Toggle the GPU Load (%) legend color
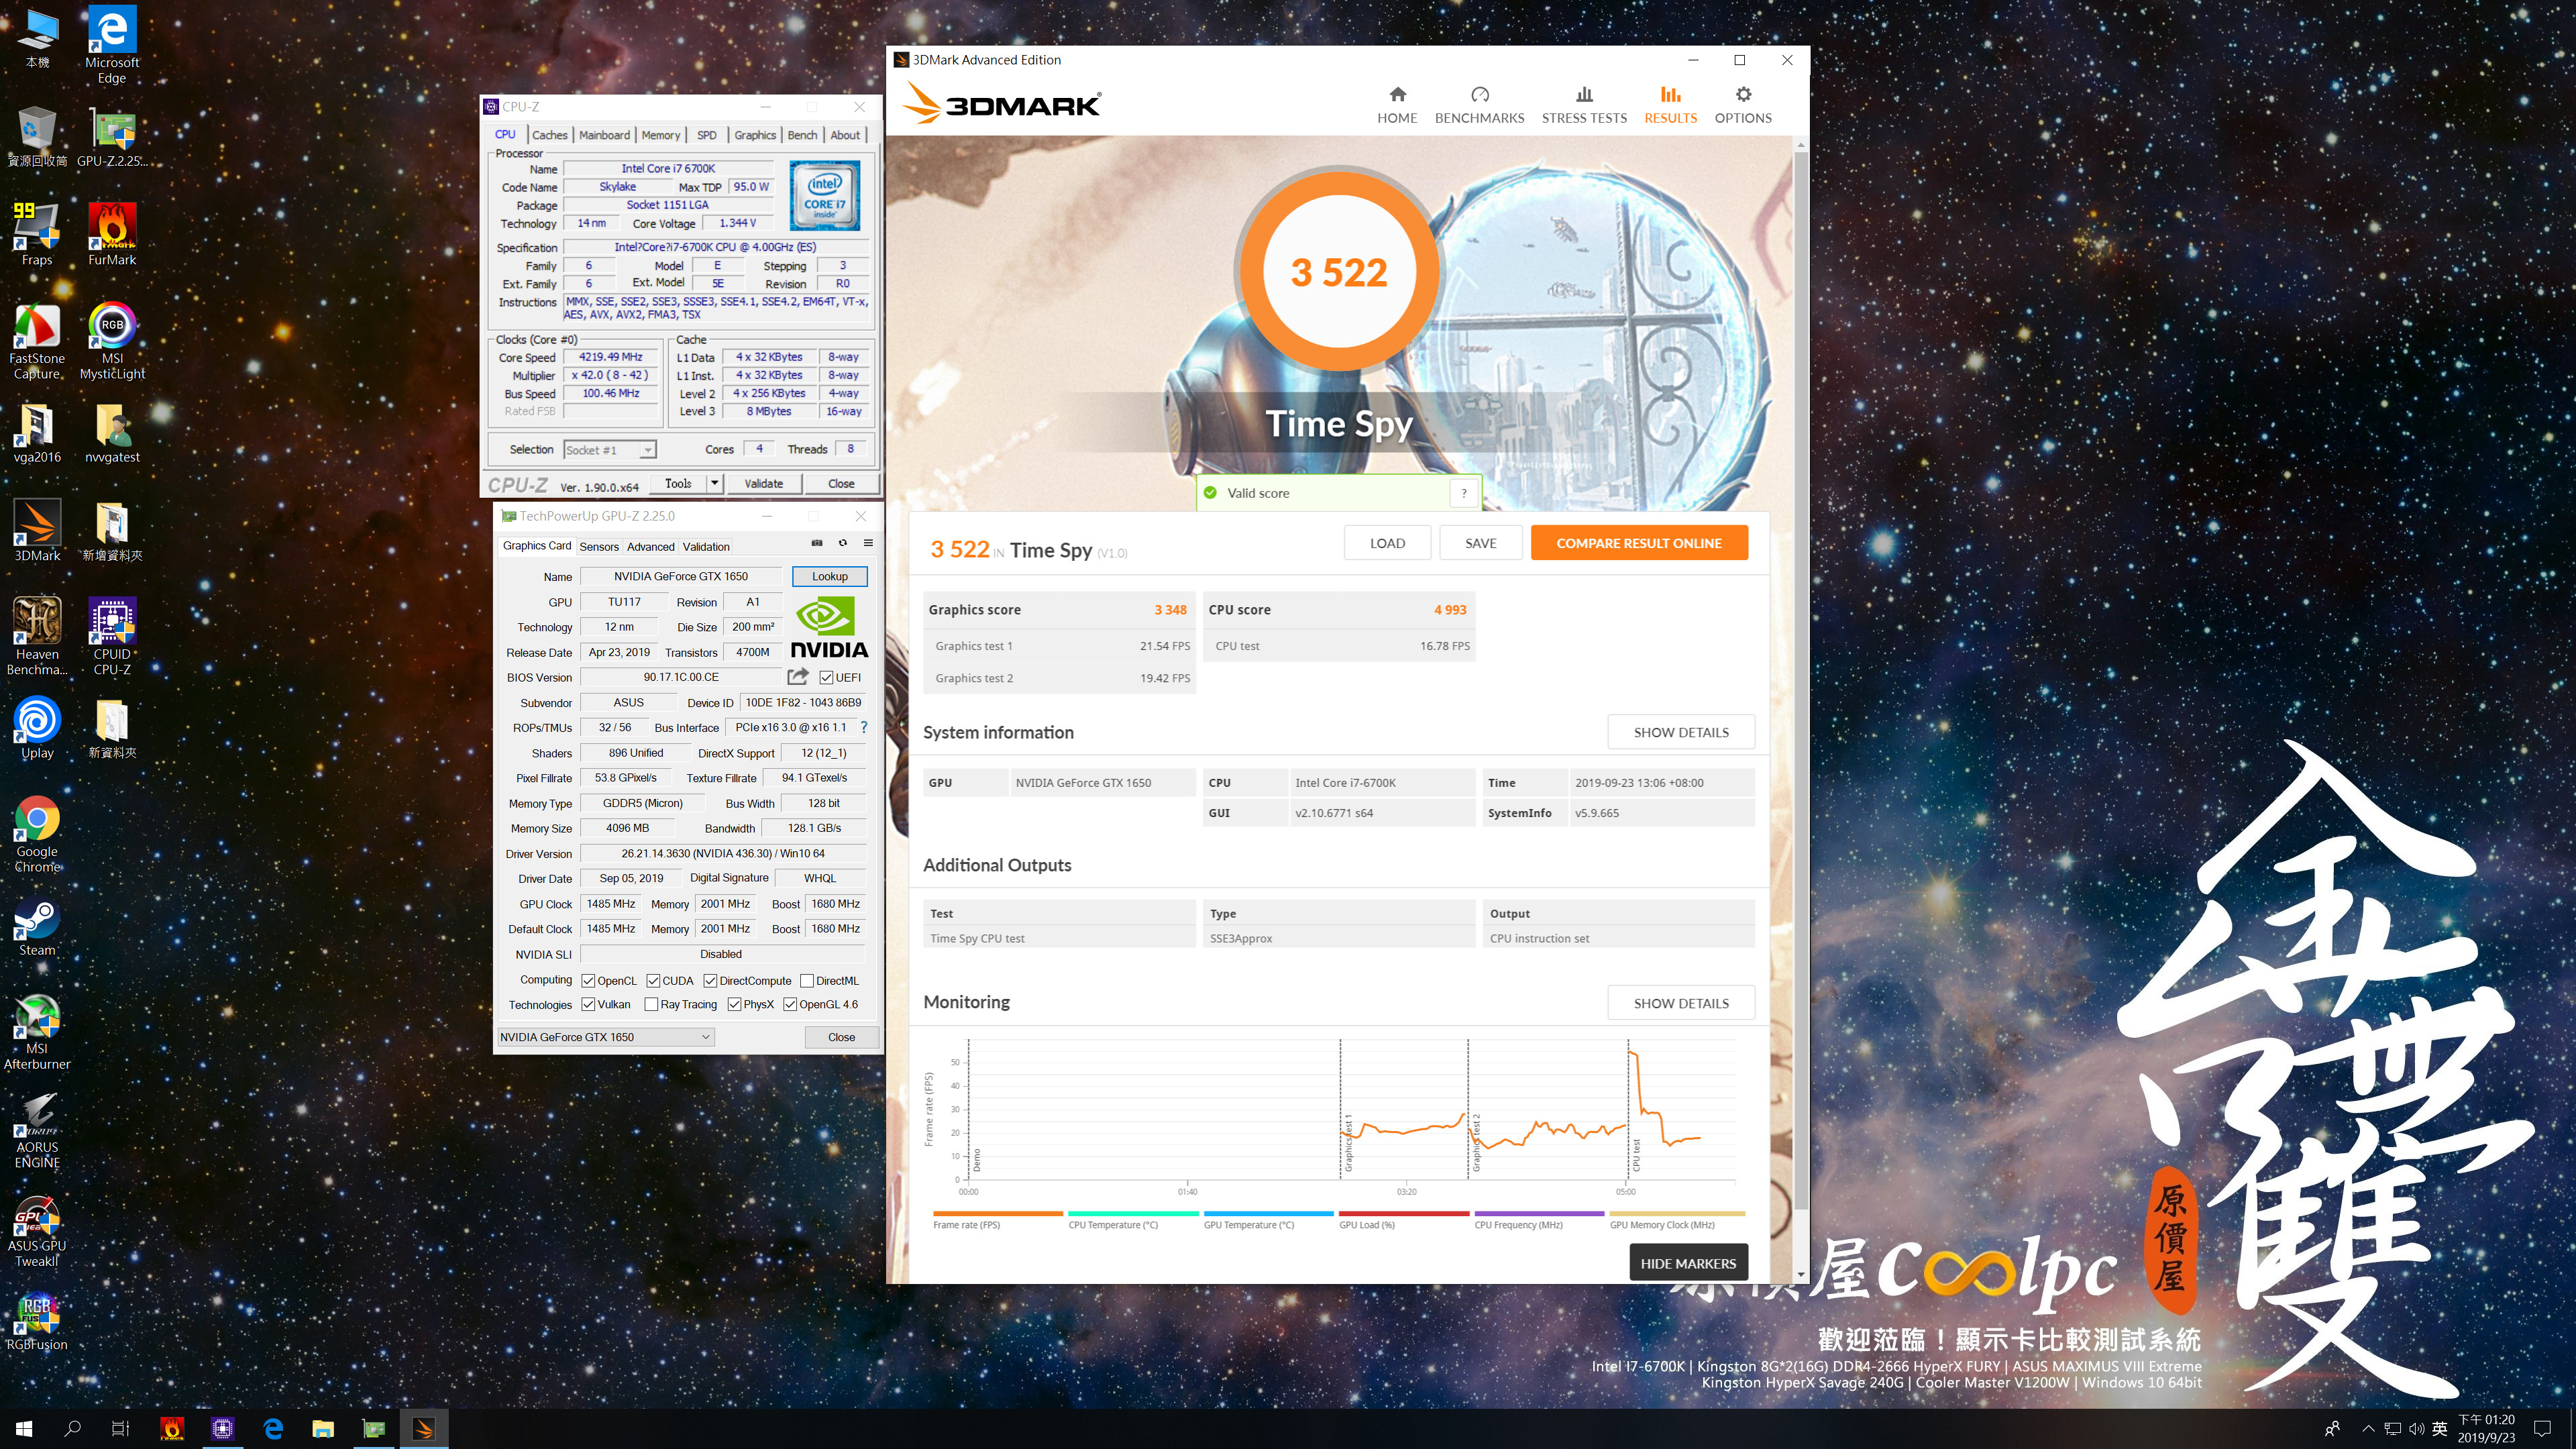Screen dimensions: 2576x1449 (x=1403, y=1214)
